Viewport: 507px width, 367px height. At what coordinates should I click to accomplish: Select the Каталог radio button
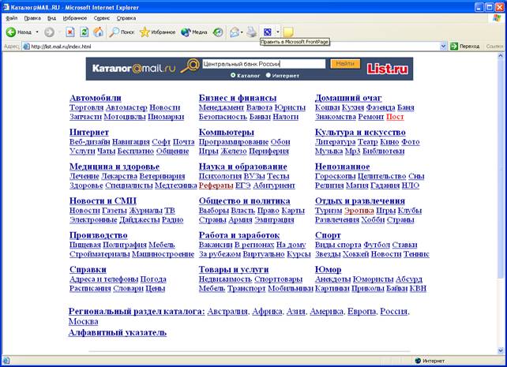tap(233, 75)
